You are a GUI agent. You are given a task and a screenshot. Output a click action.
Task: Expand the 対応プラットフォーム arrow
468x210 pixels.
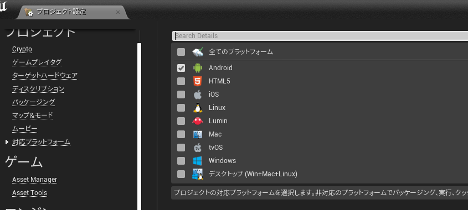pos(7,142)
